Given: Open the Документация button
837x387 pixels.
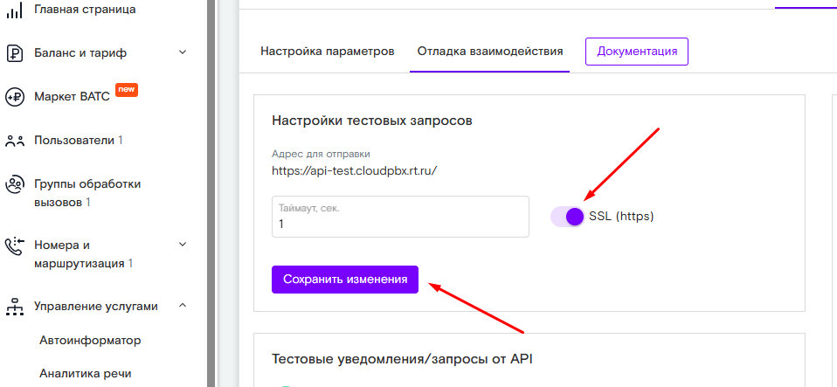Looking at the screenshot, I should (x=637, y=51).
